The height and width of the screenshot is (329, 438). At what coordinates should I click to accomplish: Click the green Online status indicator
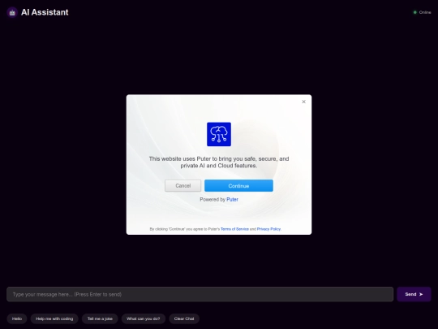click(x=414, y=12)
